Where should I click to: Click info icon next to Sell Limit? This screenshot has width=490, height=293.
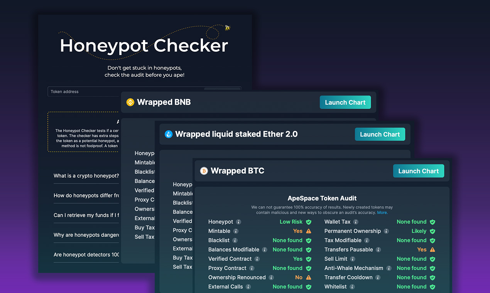pos(353,259)
